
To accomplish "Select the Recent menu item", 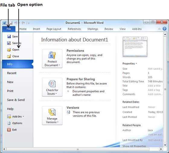I will tap(12, 73).
